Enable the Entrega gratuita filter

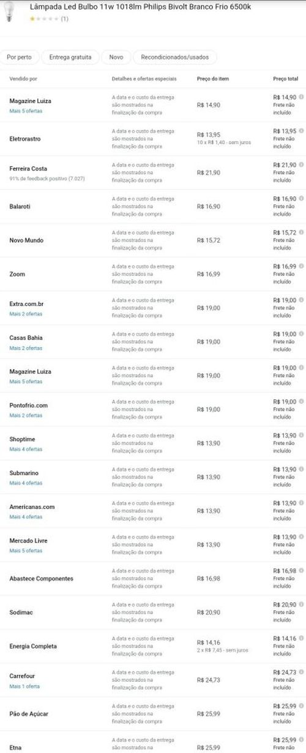70,57
